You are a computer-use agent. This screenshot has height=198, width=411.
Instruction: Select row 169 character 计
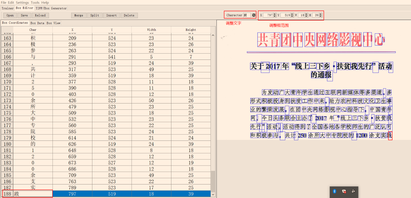click(x=33, y=75)
